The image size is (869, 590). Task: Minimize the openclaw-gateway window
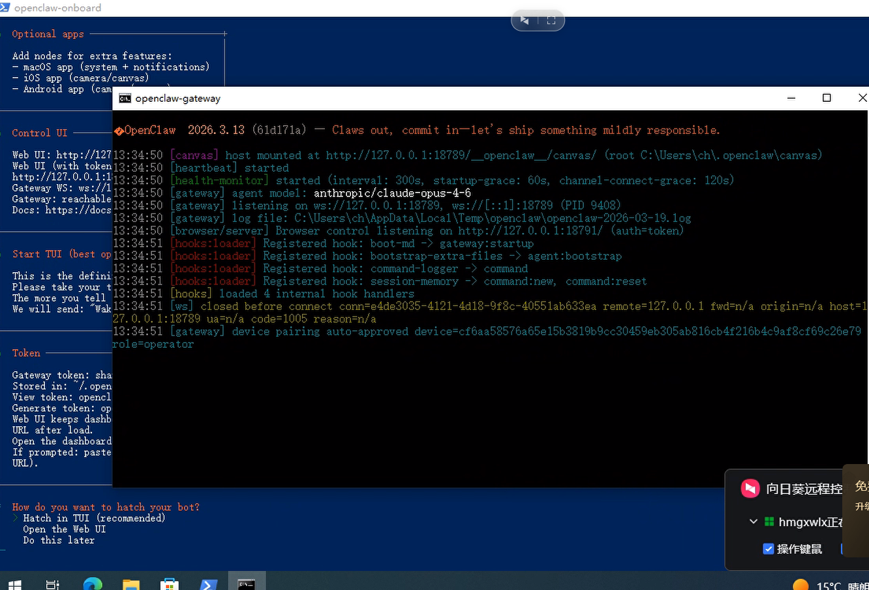coord(791,98)
